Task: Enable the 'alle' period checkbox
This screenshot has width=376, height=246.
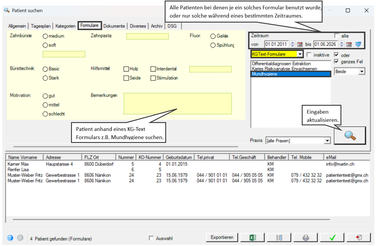Action: coord(337,36)
